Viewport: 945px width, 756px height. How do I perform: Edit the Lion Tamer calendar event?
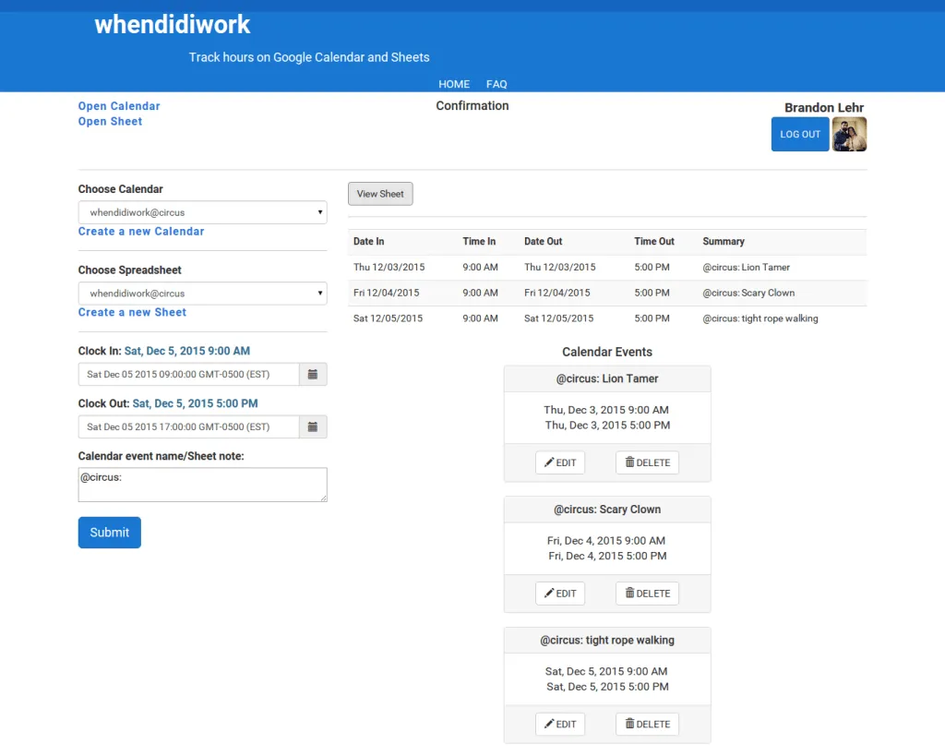(560, 462)
